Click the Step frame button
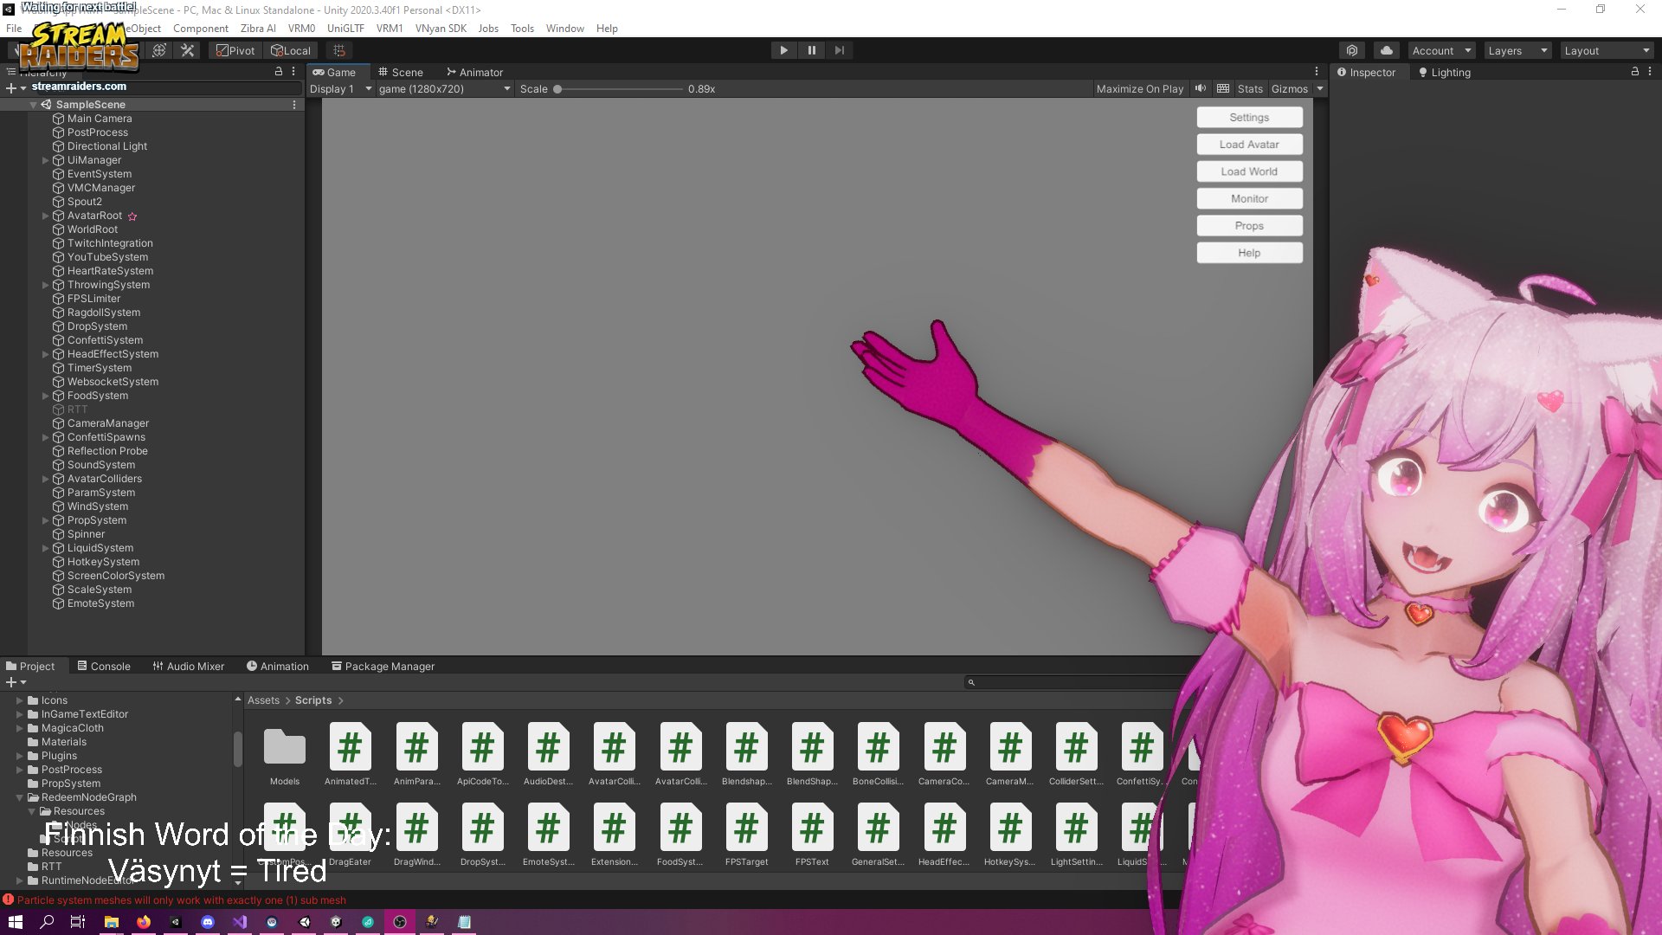1662x935 pixels. (x=839, y=49)
